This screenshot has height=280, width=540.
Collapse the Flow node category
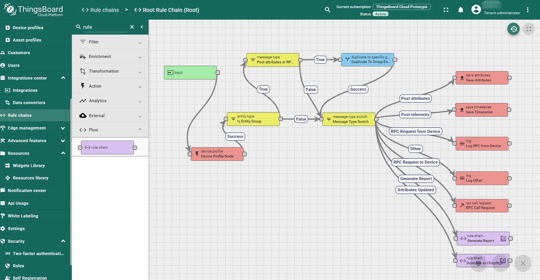coord(110,130)
